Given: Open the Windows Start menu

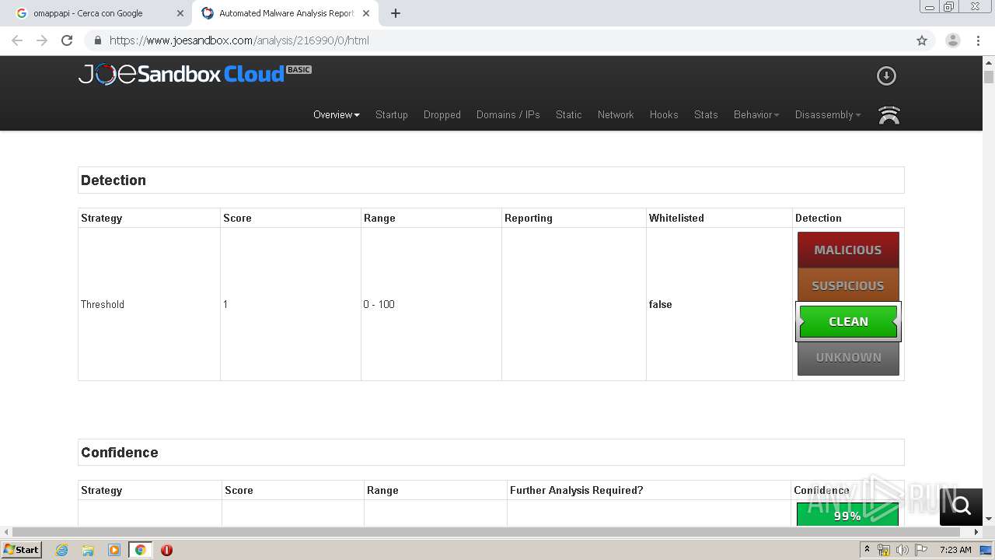Looking at the screenshot, I should (22, 549).
